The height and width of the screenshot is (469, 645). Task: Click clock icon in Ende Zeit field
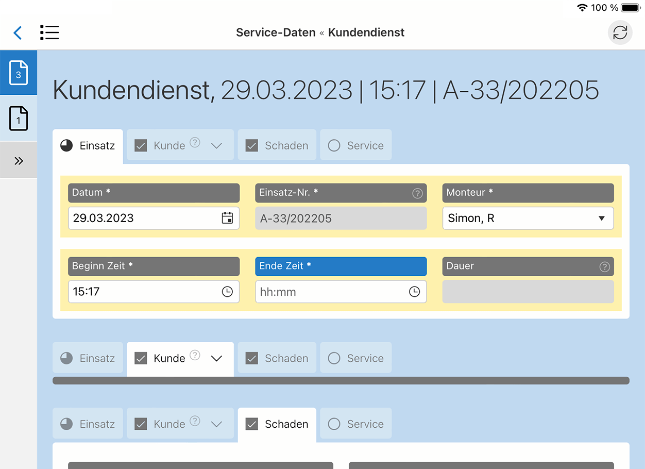414,292
